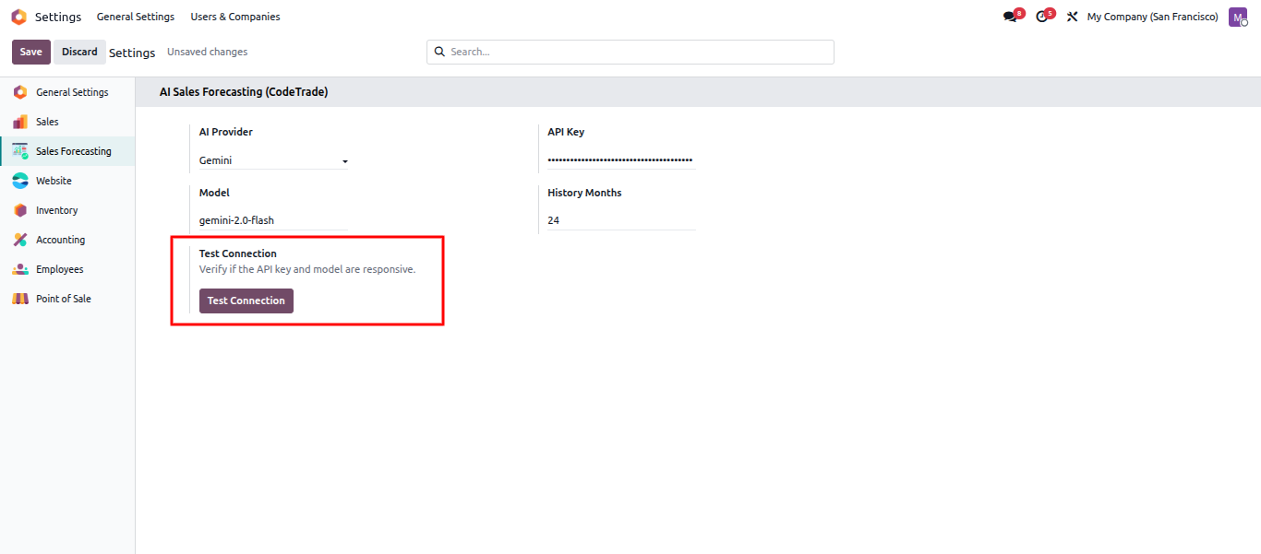Click the API Key password field
The width and height of the screenshot is (1261, 554).
(621, 160)
